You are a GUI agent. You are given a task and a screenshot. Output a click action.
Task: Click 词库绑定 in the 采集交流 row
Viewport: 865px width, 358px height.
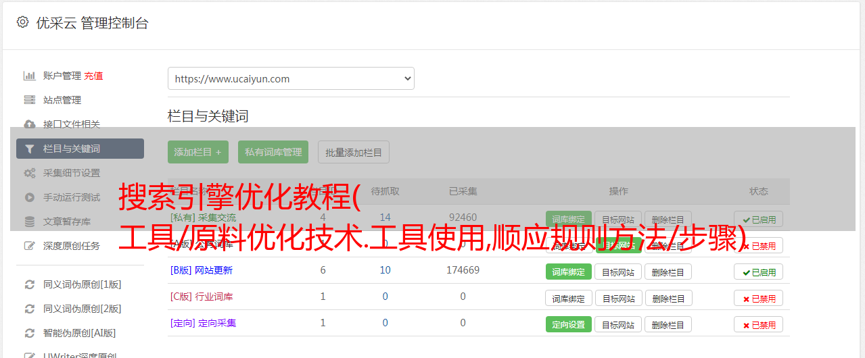[x=568, y=219]
